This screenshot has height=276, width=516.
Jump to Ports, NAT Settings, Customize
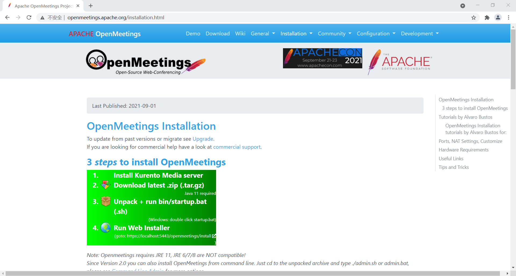(470, 141)
